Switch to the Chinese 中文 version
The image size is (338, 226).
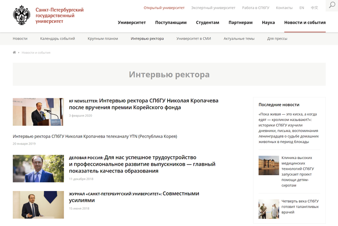pos(314,8)
